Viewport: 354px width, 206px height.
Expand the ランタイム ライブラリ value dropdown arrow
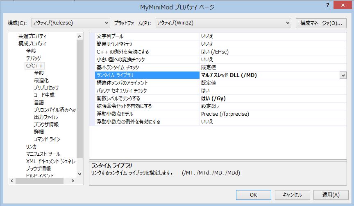pos(343,75)
